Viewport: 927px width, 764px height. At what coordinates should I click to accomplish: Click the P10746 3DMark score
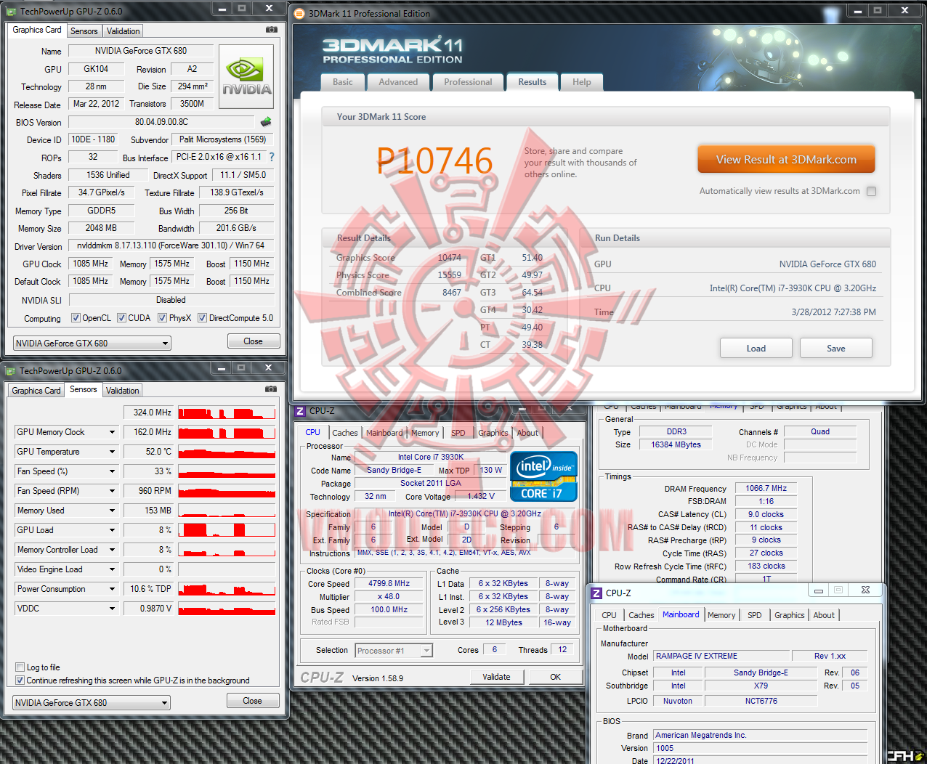pos(435,160)
